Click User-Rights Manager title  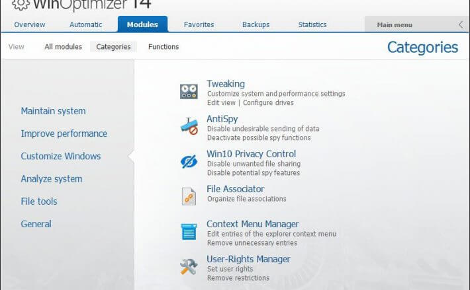pos(248,259)
